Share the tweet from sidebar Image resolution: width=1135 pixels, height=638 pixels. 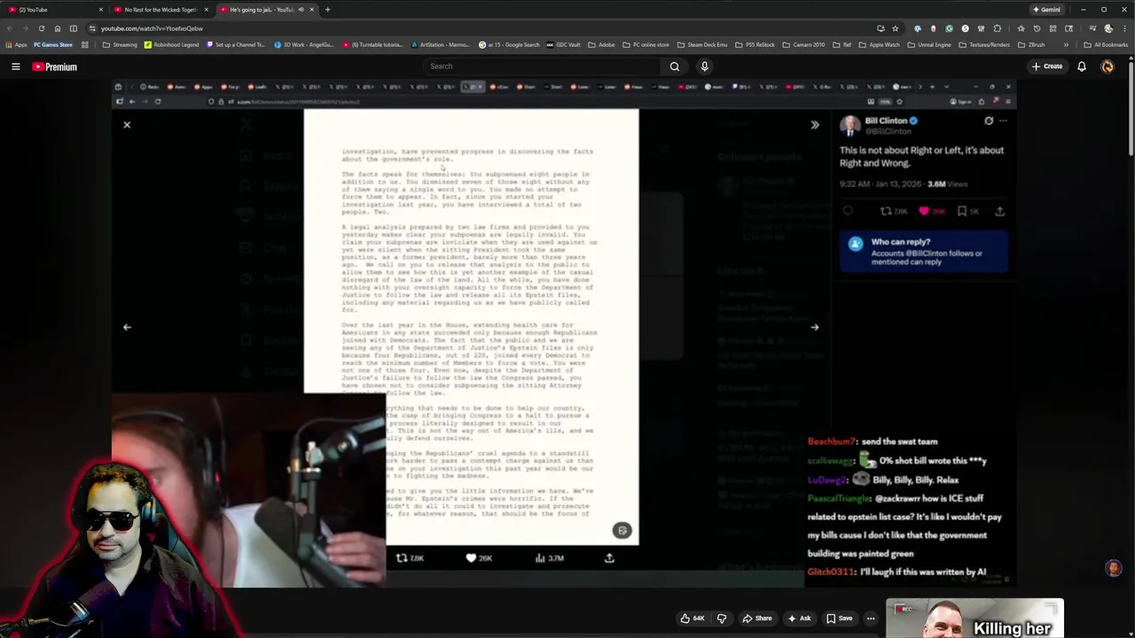[x=999, y=212]
